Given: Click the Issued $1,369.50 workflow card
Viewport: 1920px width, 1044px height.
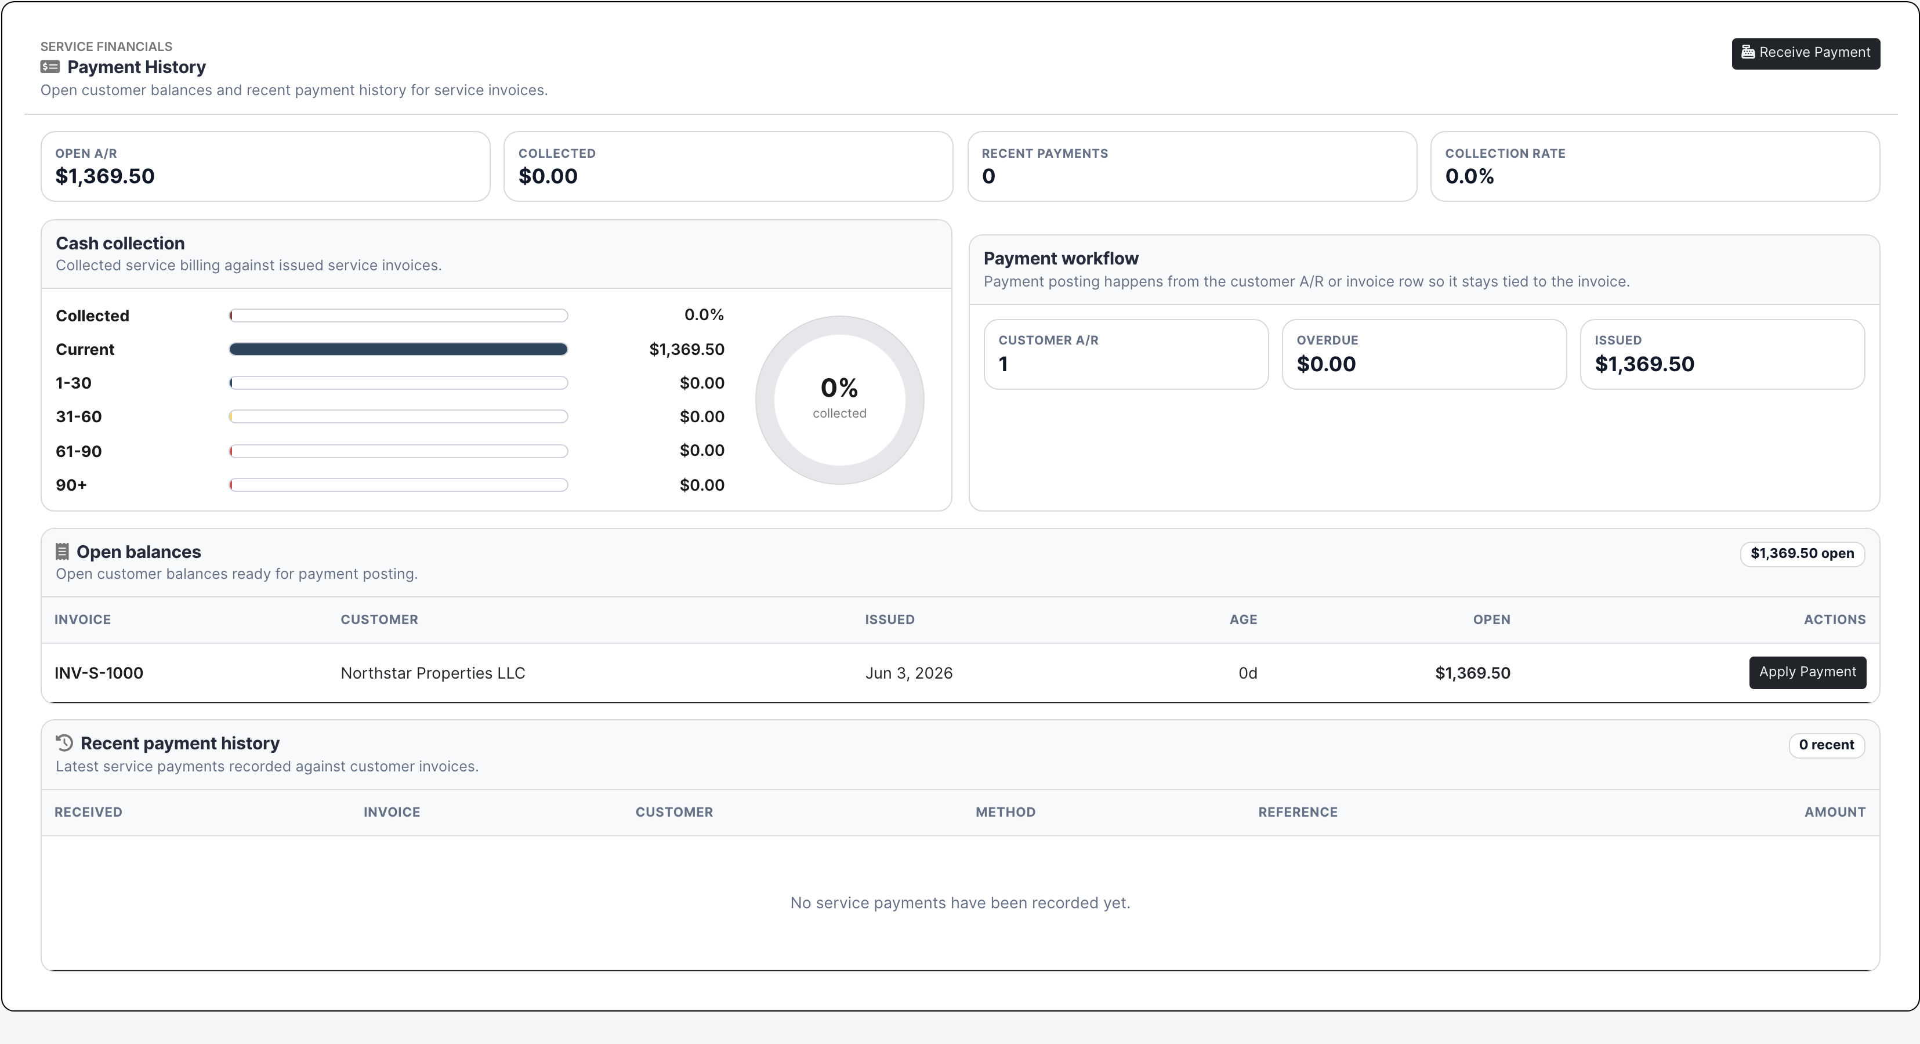Looking at the screenshot, I should [1722, 355].
